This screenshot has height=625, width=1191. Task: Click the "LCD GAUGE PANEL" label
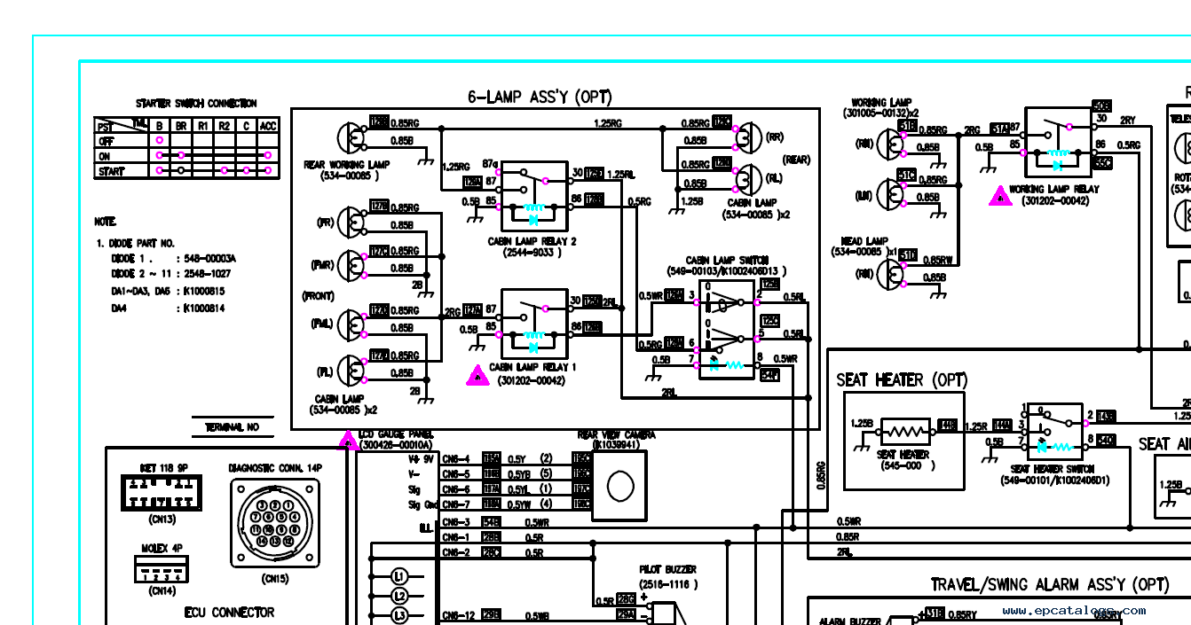tap(398, 435)
